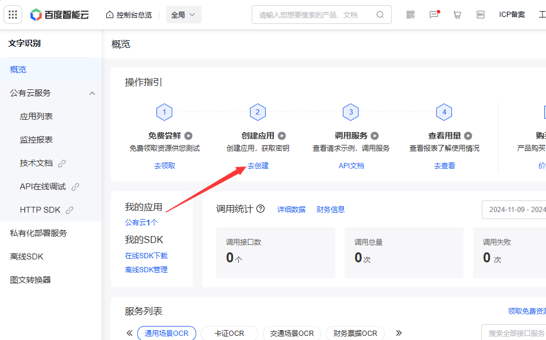
Task: Click the 文字识别 sidebar title
Action: pos(25,44)
